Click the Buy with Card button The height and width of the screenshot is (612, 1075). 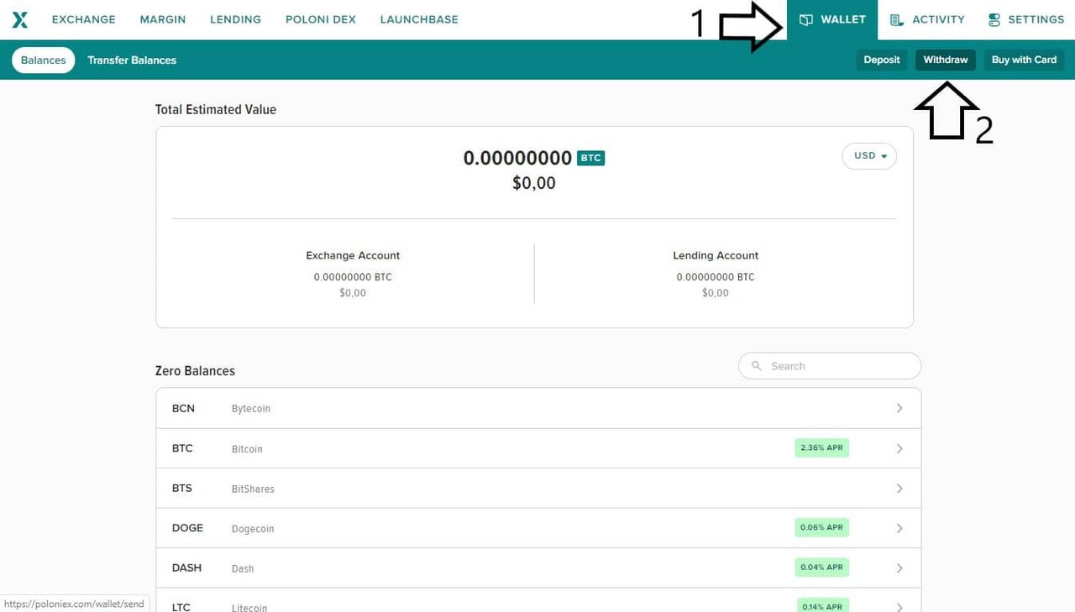pyautogui.click(x=1024, y=60)
